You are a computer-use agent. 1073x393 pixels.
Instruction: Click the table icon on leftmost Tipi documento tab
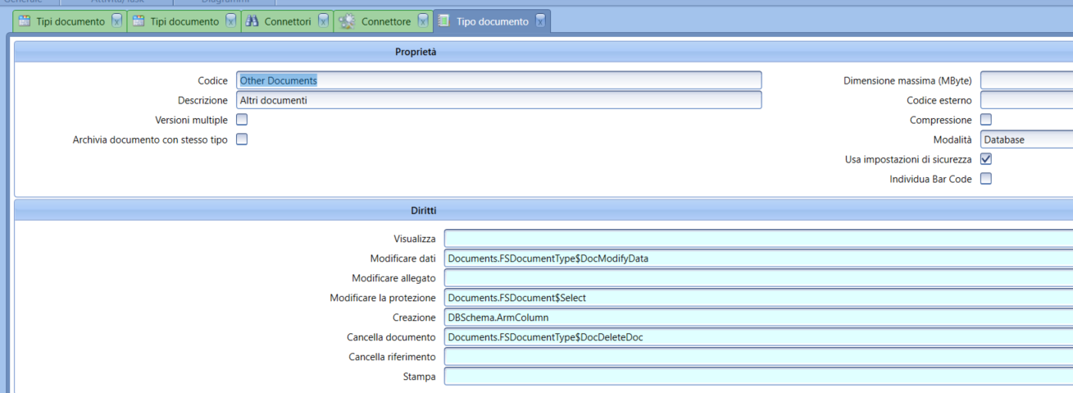pyautogui.click(x=24, y=22)
